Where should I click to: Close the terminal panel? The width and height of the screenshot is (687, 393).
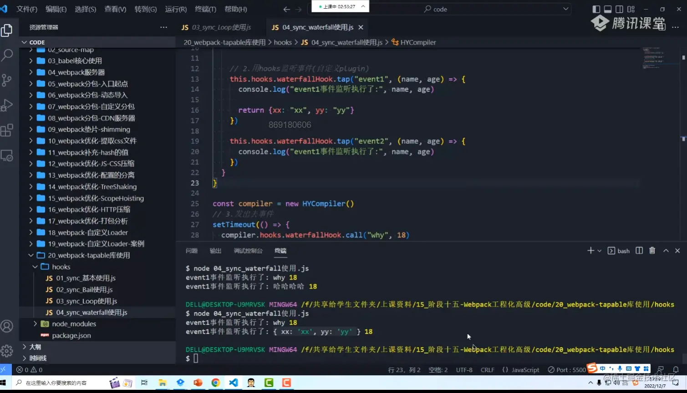677,251
